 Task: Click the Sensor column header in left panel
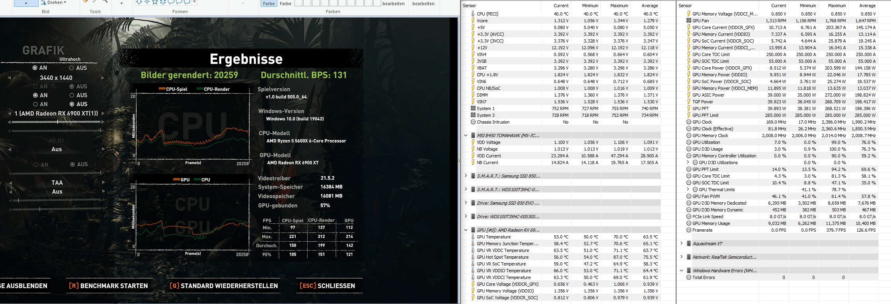click(x=469, y=6)
